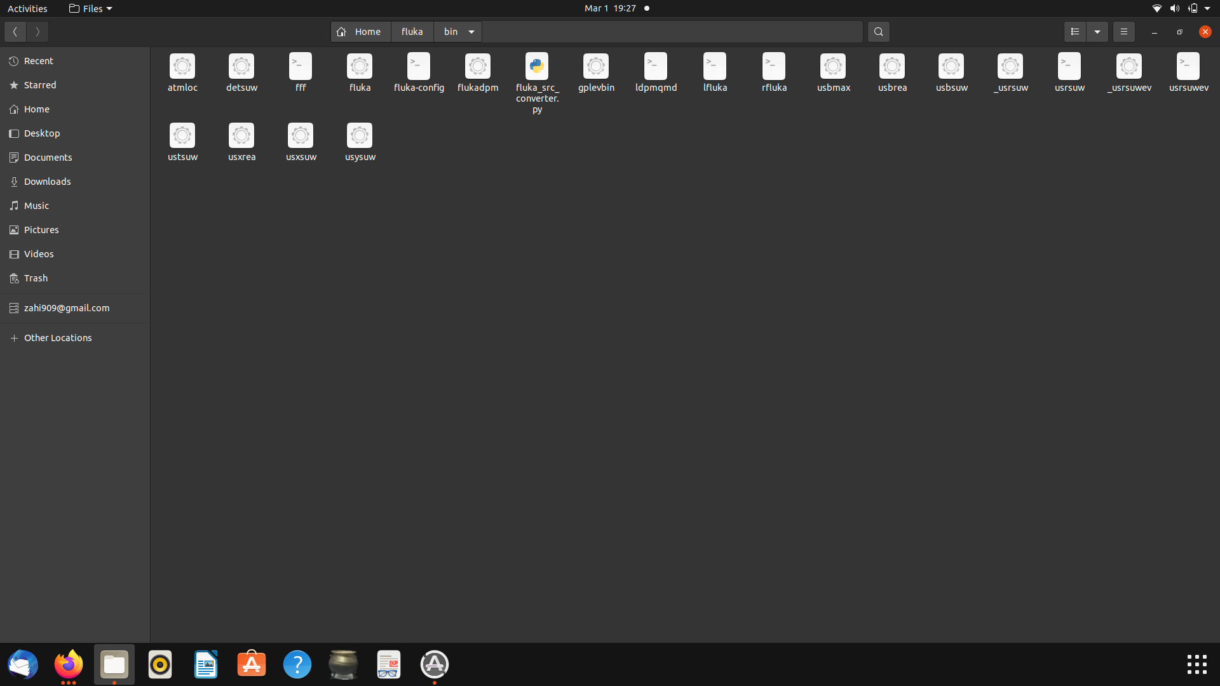This screenshot has width=1220, height=686.
Task: Open Downloads in the sidebar
Action: (x=75, y=182)
